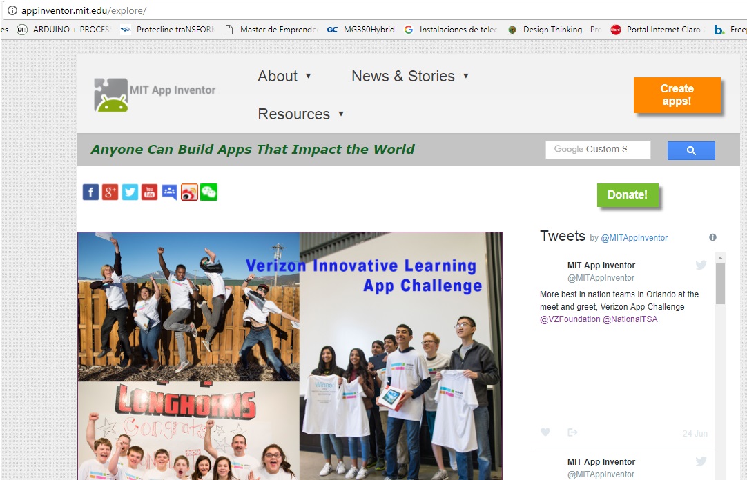Open the Instalaciones de telec bookmark
The image size is (747, 480).
coord(450,30)
